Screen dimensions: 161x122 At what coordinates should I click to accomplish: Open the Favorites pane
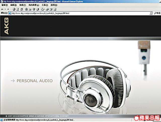[x=30, y=9]
